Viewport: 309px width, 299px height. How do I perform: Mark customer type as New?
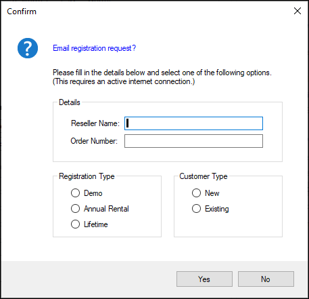tap(196, 193)
